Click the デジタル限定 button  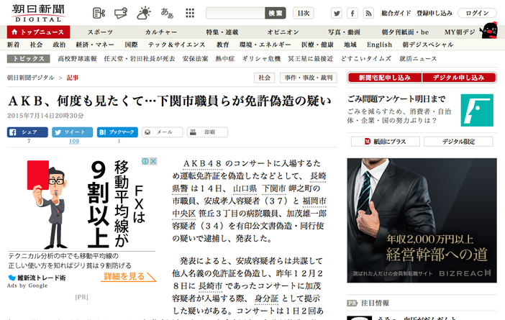point(458,142)
